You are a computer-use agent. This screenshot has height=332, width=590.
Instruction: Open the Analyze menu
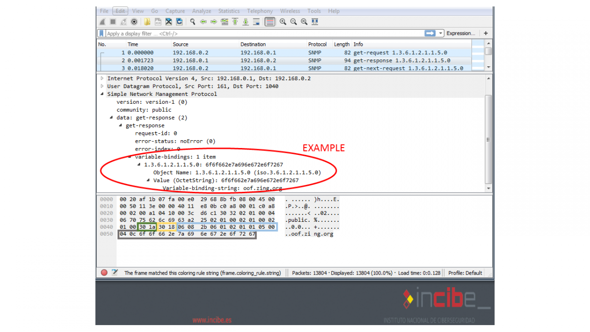pyautogui.click(x=202, y=11)
